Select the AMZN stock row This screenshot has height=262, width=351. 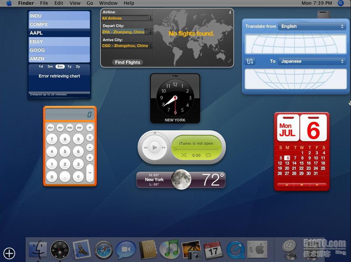[x=59, y=59]
